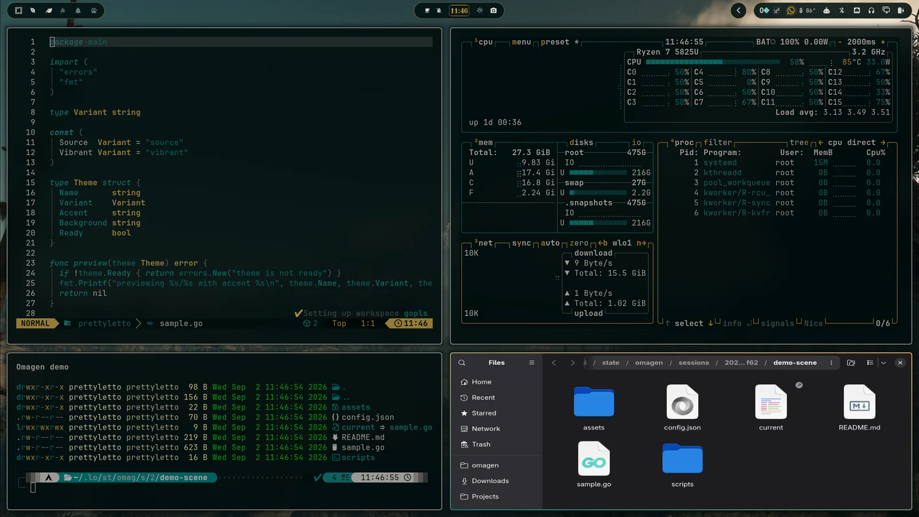The image size is (919, 517).
Task: Click 'state' in Files path bar
Action: tap(611, 362)
